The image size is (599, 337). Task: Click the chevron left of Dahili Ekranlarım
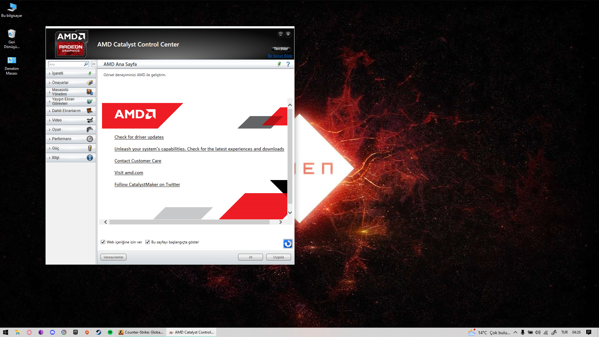pyautogui.click(x=50, y=111)
